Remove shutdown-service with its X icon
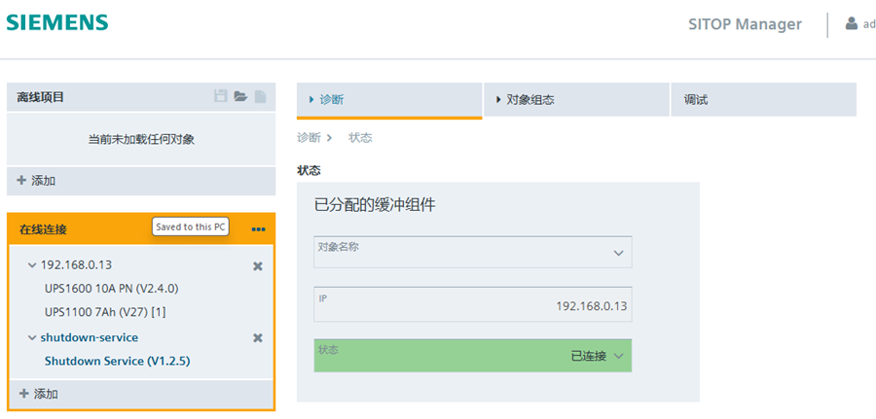 (x=258, y=337)
